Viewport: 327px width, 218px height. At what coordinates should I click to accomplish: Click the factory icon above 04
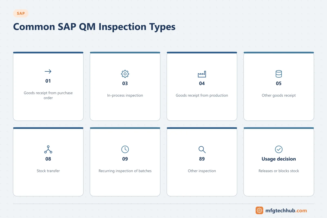tap(202, 74)
